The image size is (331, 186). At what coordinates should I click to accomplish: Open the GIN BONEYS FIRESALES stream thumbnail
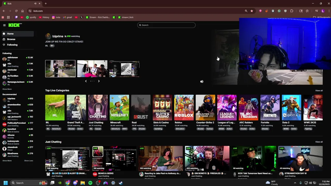pyautogui.click(x=207, y=158)
